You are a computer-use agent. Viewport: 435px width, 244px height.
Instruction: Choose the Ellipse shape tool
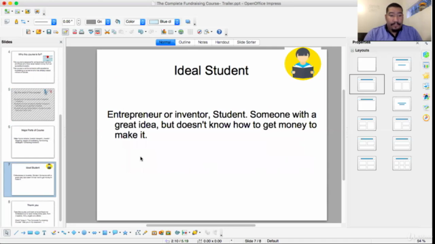click(x=37, y=233)
